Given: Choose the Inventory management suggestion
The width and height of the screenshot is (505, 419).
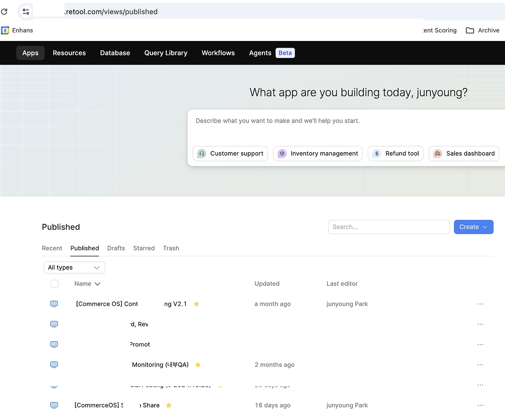Looking at the screenshot, I should [x=318, y=154].
